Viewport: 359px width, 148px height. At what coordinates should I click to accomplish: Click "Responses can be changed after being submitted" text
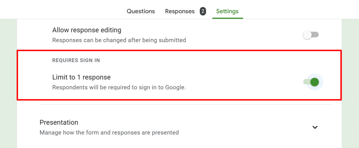click(119, 40)
